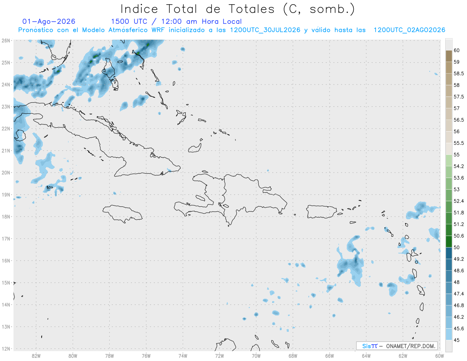The height and width of the screenshot is (361, 467).
Task: Pick the brown colorbar band between 59 and 60
Action: 449,56
